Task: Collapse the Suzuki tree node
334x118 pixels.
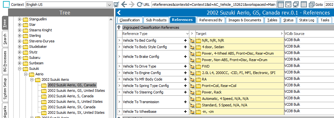Action: tap(20, 69)
